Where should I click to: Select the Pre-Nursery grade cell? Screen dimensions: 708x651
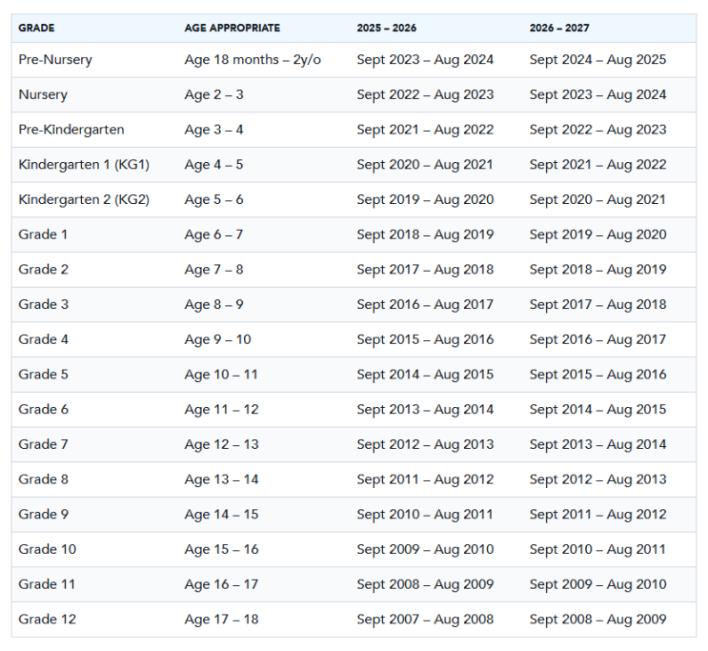(55, 60)
